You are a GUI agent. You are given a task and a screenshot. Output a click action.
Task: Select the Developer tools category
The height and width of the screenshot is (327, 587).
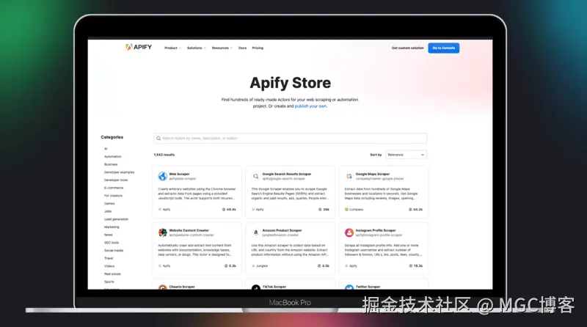[116, 180]
